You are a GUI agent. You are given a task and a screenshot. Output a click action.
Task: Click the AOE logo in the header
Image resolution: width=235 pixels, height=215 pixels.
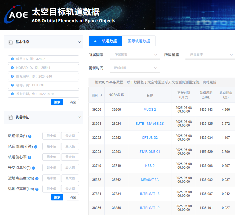(16, 15)
